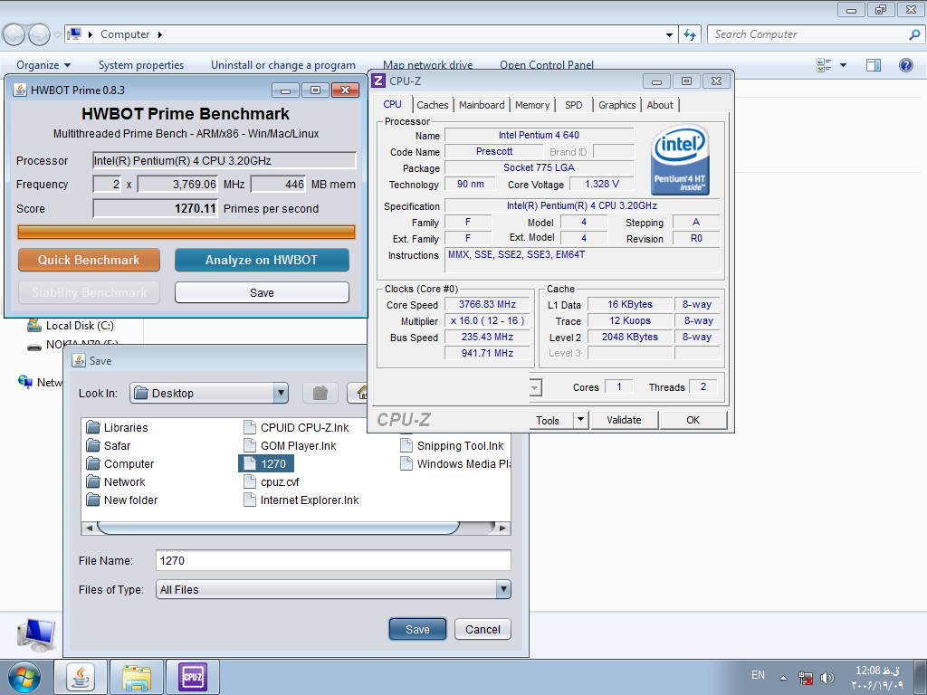Click the CPU-Z purple Z title icon
927x695 pixels.
[378, 81]
